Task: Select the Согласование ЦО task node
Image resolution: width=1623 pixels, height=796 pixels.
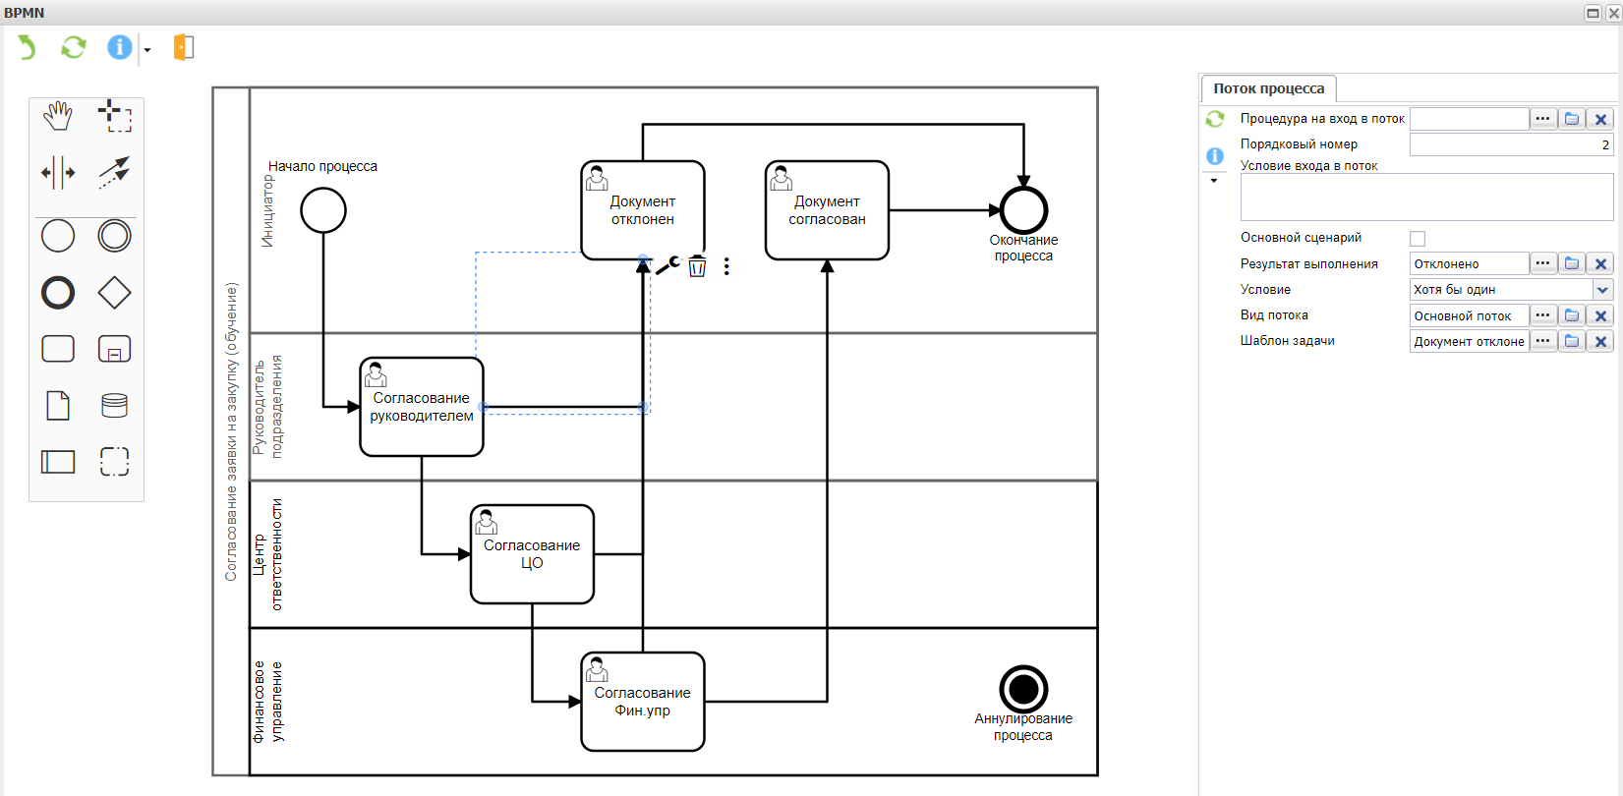Action: coord(532,554)
